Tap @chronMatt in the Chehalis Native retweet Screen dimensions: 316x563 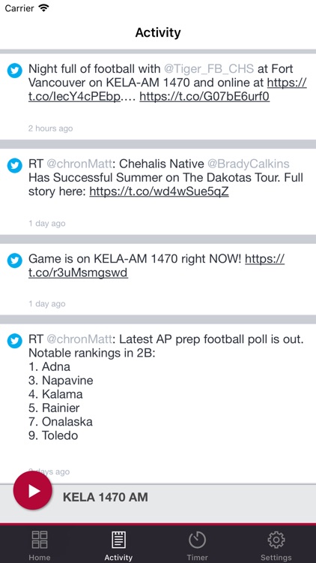79,164
